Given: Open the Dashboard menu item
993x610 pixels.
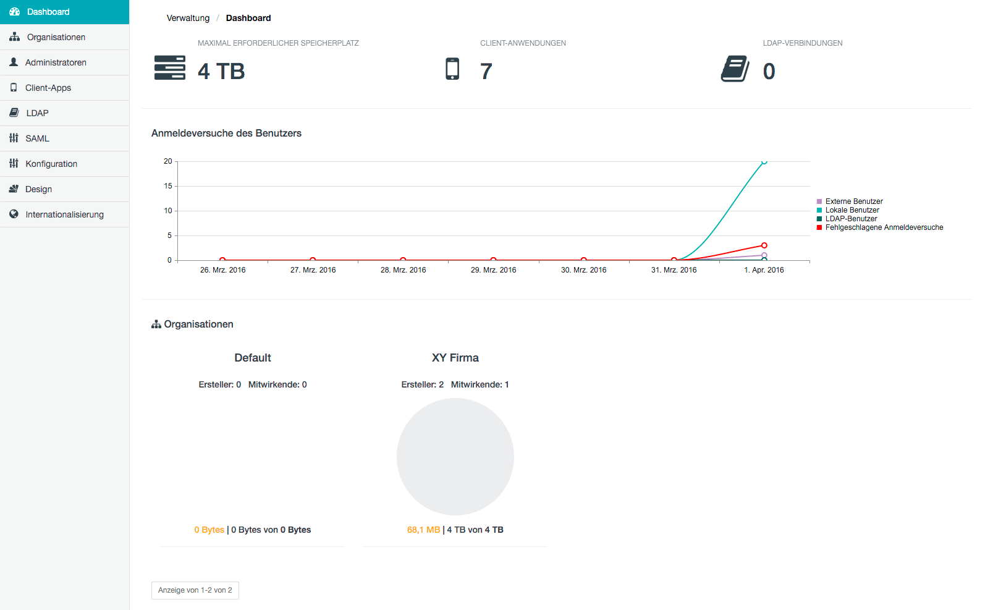Looking at the screenshot, I should 64,12.
